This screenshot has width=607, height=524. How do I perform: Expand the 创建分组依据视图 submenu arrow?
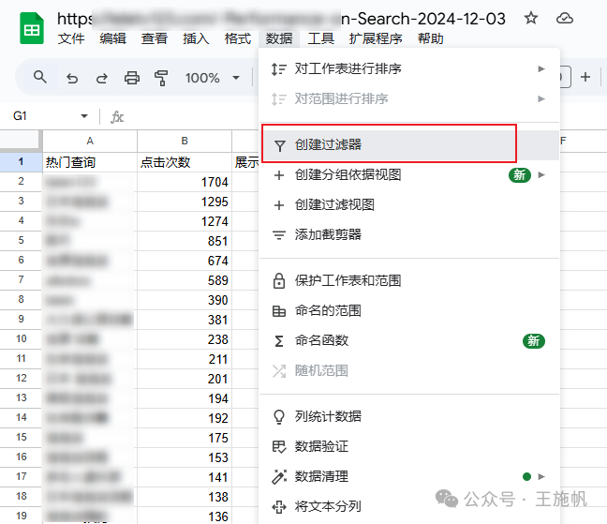coord(541,174)
